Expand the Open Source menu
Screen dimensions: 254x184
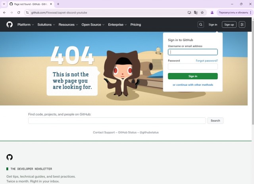click(x=93, y=25)
